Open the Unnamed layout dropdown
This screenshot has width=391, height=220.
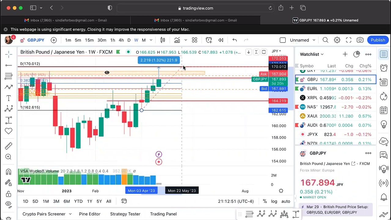tap(302, 40)
